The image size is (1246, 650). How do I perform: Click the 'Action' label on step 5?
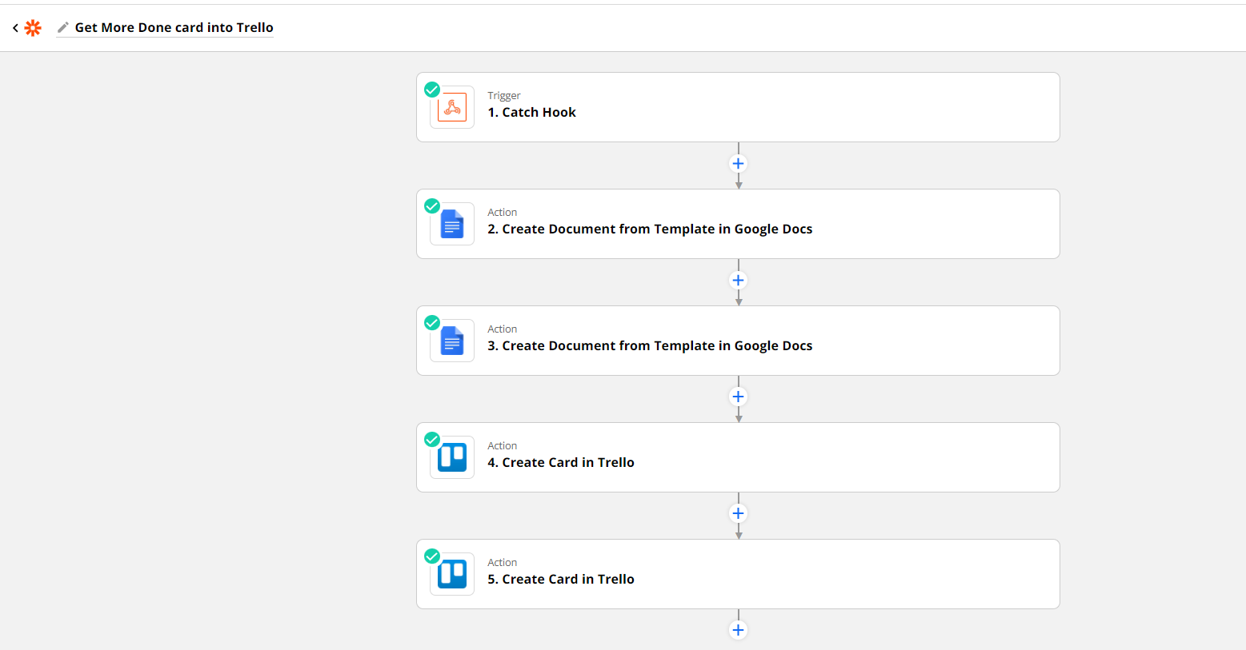coord(503,563)
